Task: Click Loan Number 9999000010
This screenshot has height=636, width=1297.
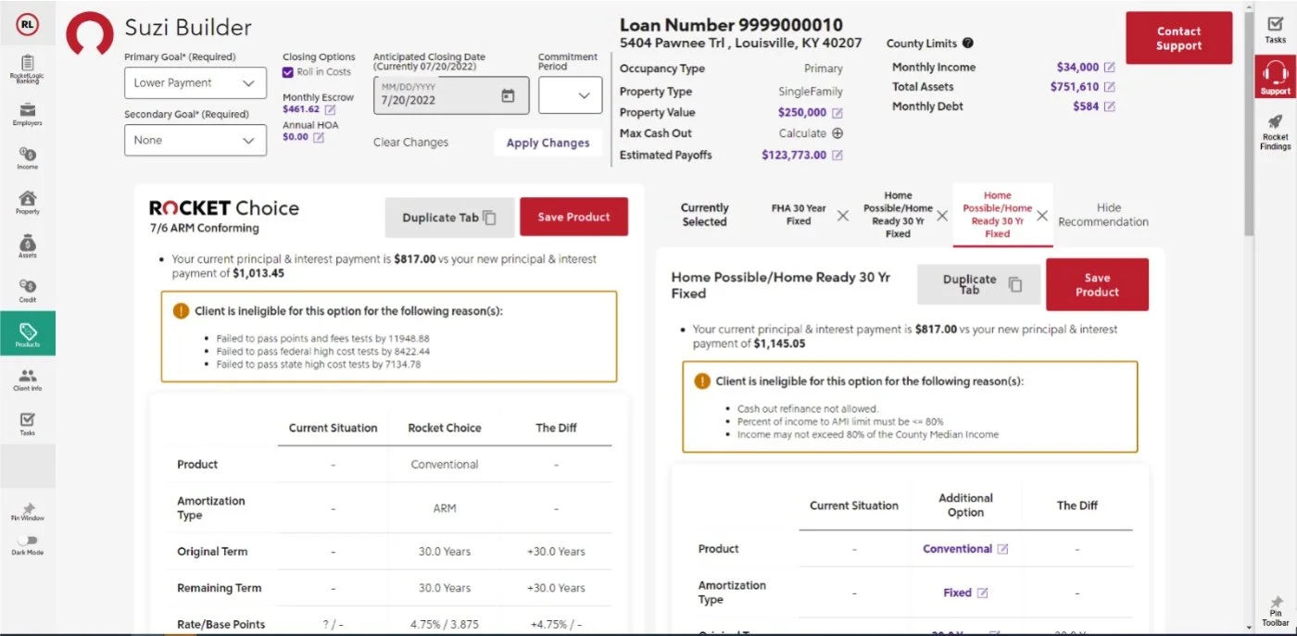Action: pos(731,25)
